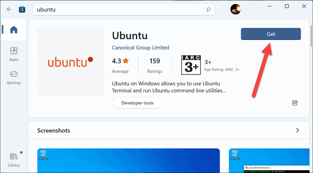The width and height of the screenshot is (313, 173).
Task: Open Canonical Group Limited publisher link
Action: point(140,47)
